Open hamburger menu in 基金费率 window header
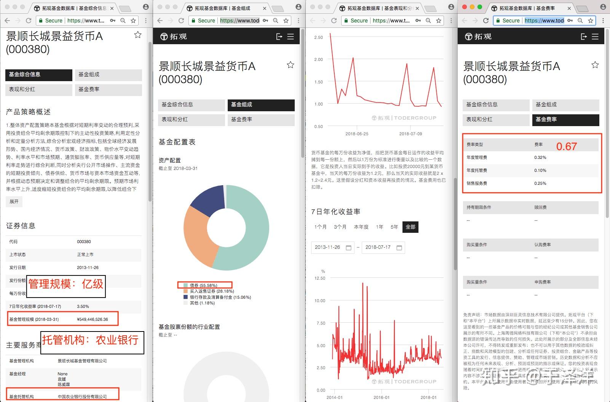The width and height of the screenshot is (610, 402). coord(595,37)
